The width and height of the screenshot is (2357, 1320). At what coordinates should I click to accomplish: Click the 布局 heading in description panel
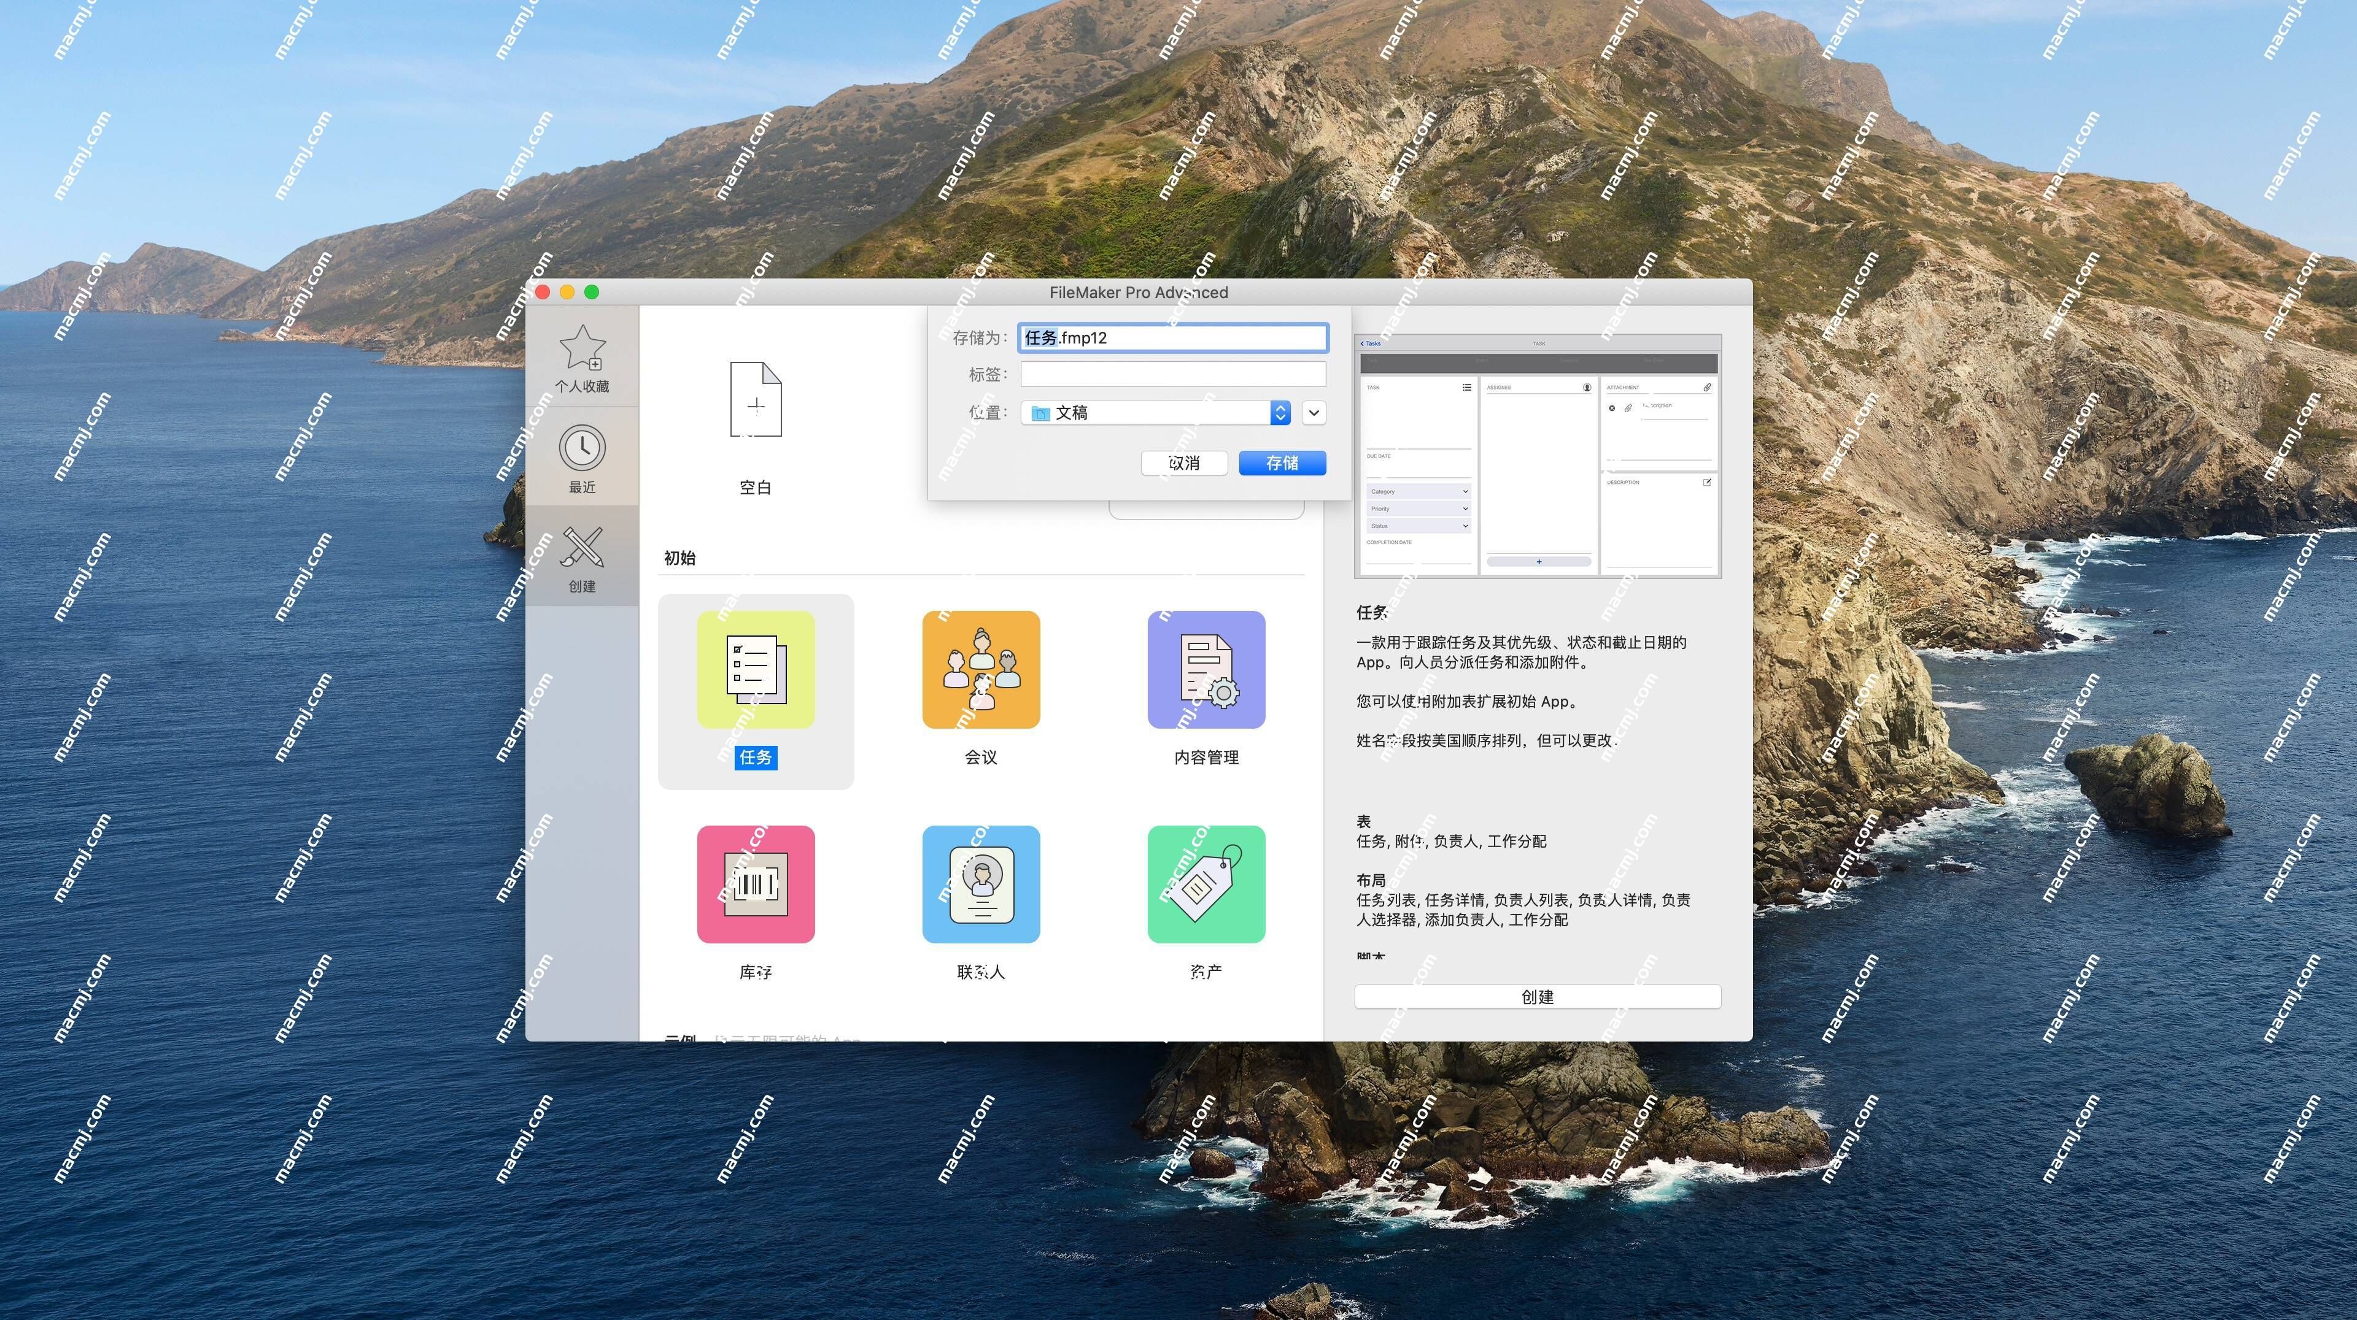[1371, 880]
